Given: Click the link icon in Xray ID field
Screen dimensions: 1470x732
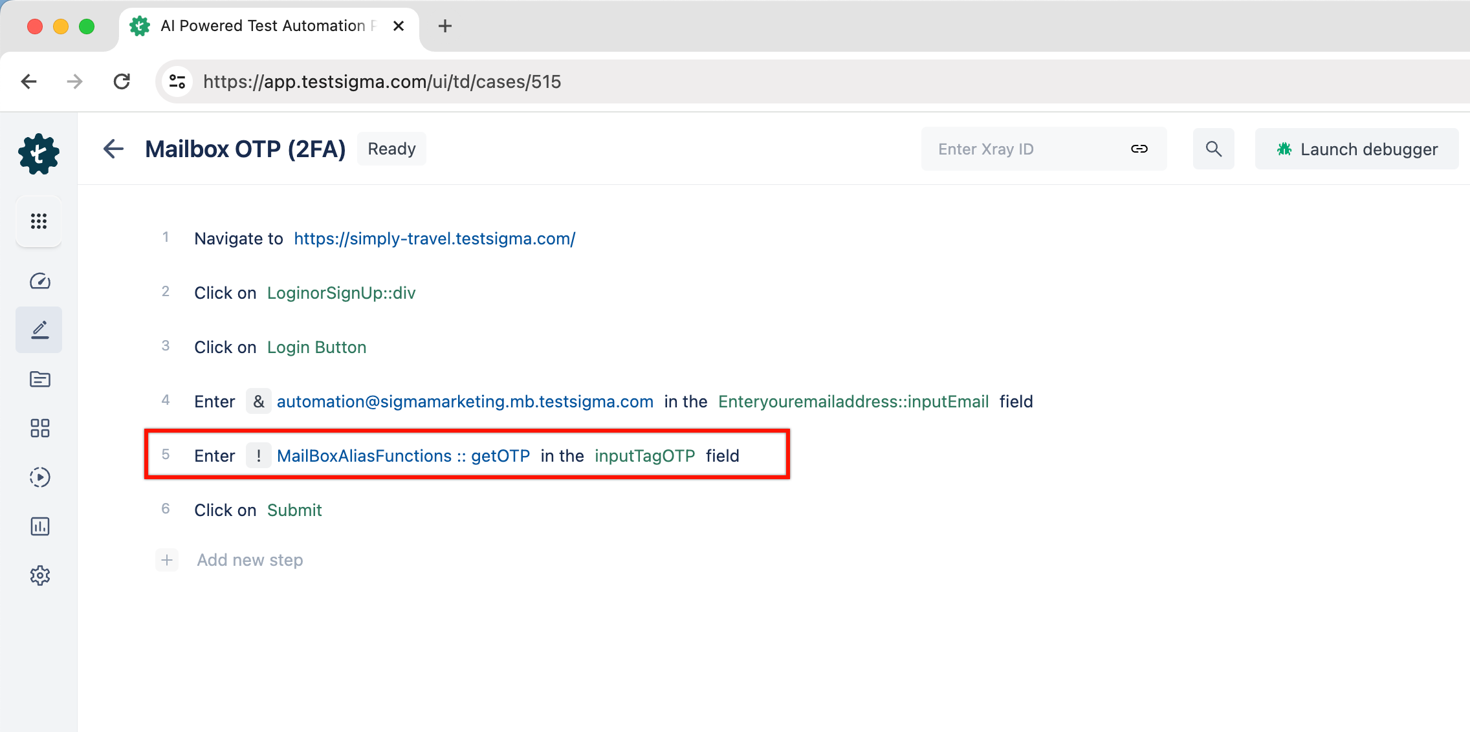Looking at the screenshot, I should 1139,149.
